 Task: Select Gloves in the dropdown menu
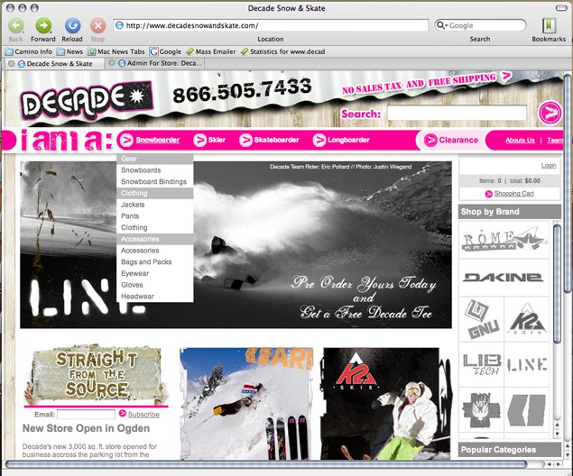(132, 285)
